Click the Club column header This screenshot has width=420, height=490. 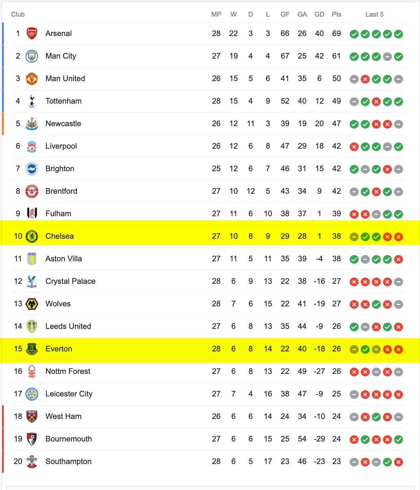tap(18, 14)
